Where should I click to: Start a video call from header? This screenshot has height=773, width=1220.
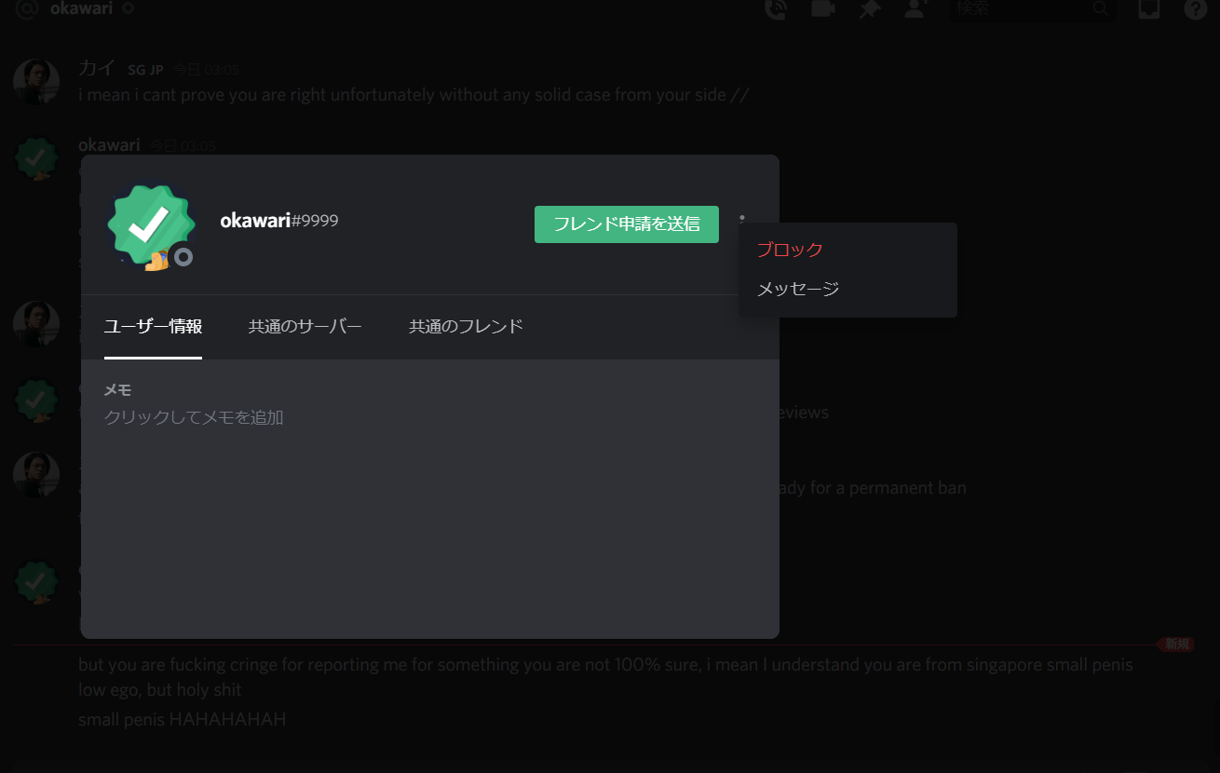pos(822,8)
